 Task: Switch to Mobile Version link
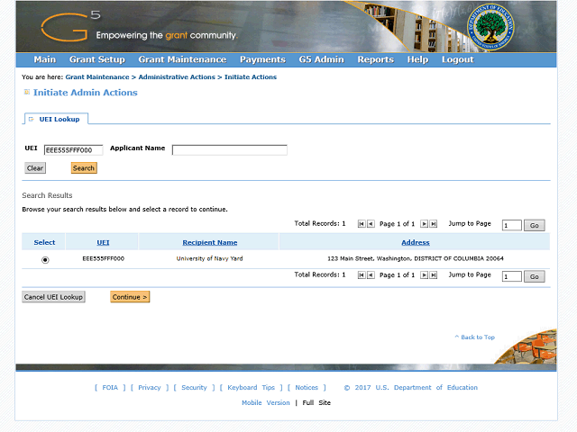(266, 402)
